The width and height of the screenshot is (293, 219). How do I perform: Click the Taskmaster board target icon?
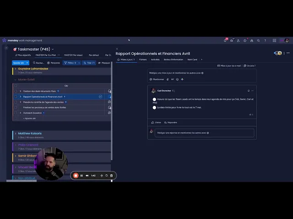[x=15, y=49]
